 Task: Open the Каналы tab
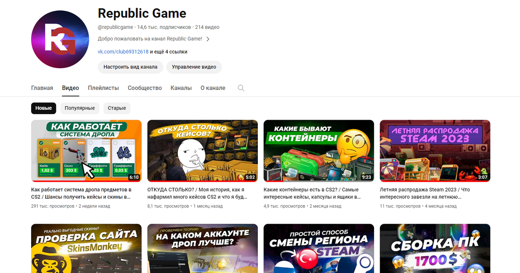[181, 88]
